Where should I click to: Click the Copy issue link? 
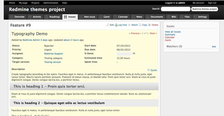click(x=144, y=25)
